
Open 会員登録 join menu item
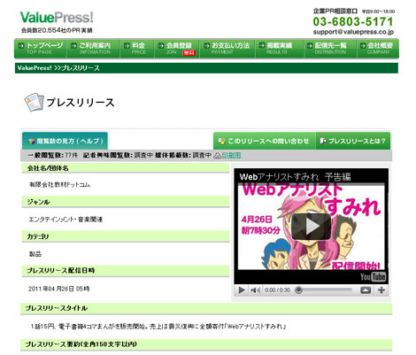[x=177, y=49]
